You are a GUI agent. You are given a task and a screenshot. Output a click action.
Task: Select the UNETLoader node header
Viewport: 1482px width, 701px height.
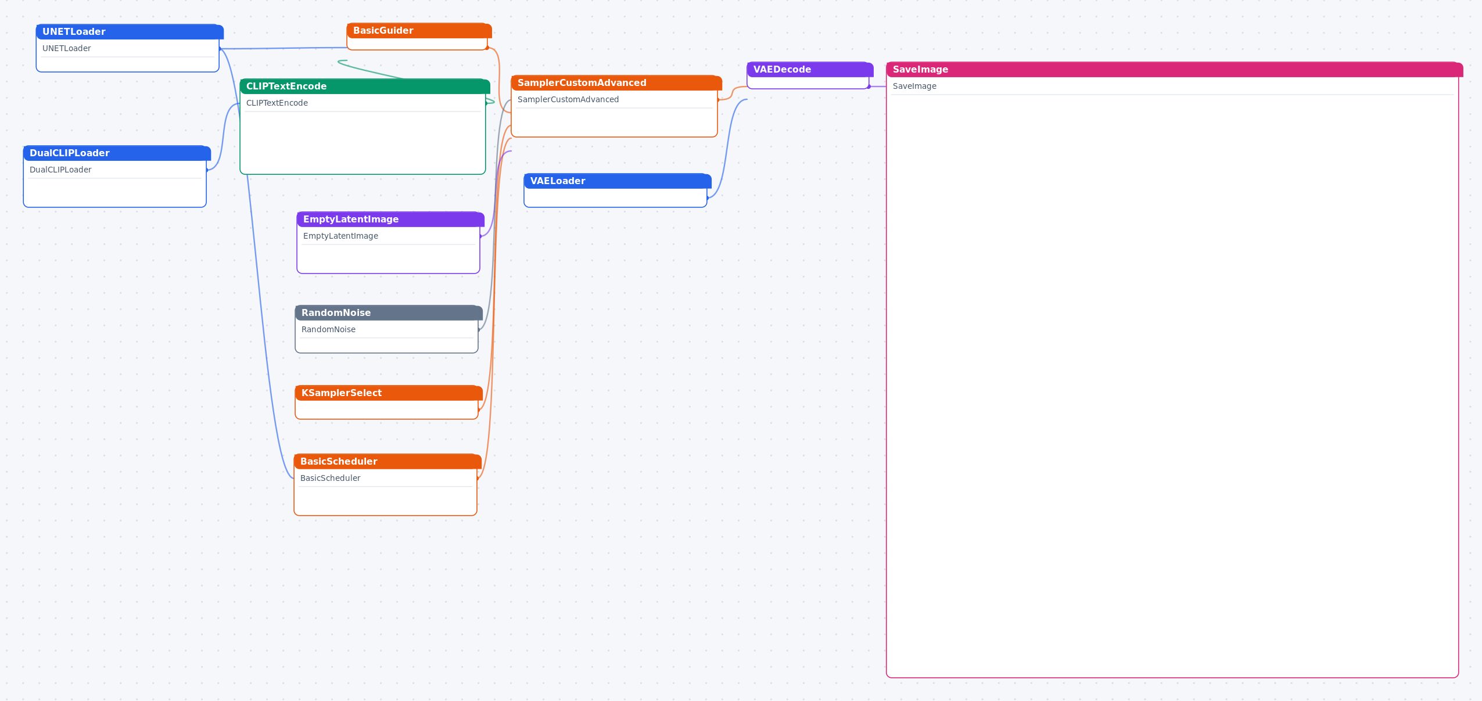tap(130, 31)
